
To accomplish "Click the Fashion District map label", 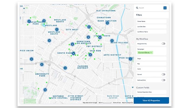I will [x=83, y=67].
